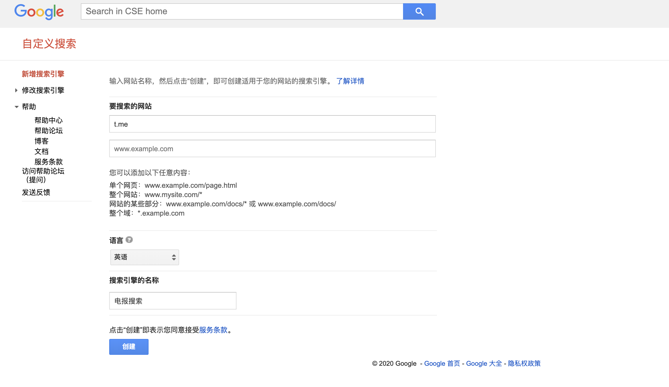The image size is (669, 387).
Task: Click the Google logo
Action: pos(39,12)
